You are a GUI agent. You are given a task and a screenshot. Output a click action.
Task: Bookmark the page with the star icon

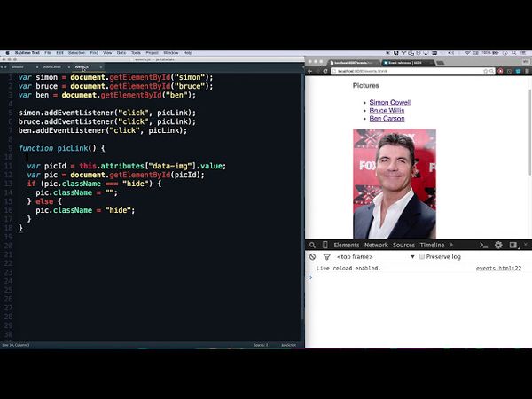486,71
